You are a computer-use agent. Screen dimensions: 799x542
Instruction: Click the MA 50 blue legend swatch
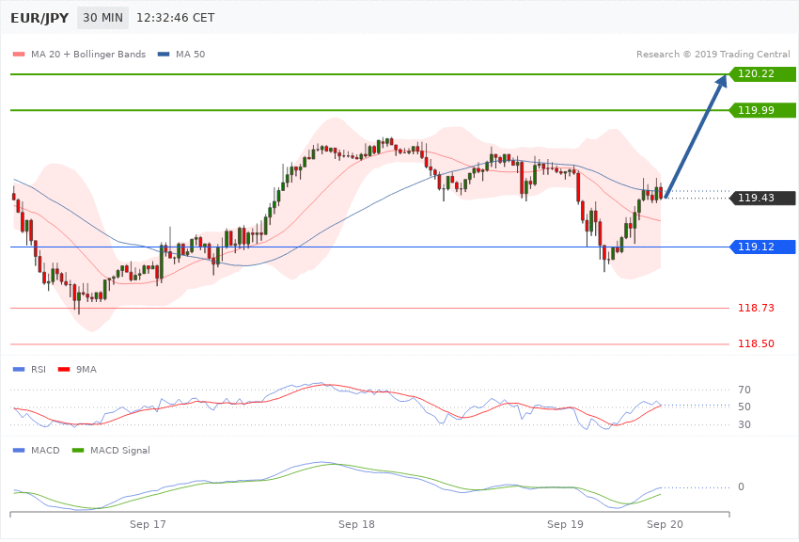click(x=164, y=54)
